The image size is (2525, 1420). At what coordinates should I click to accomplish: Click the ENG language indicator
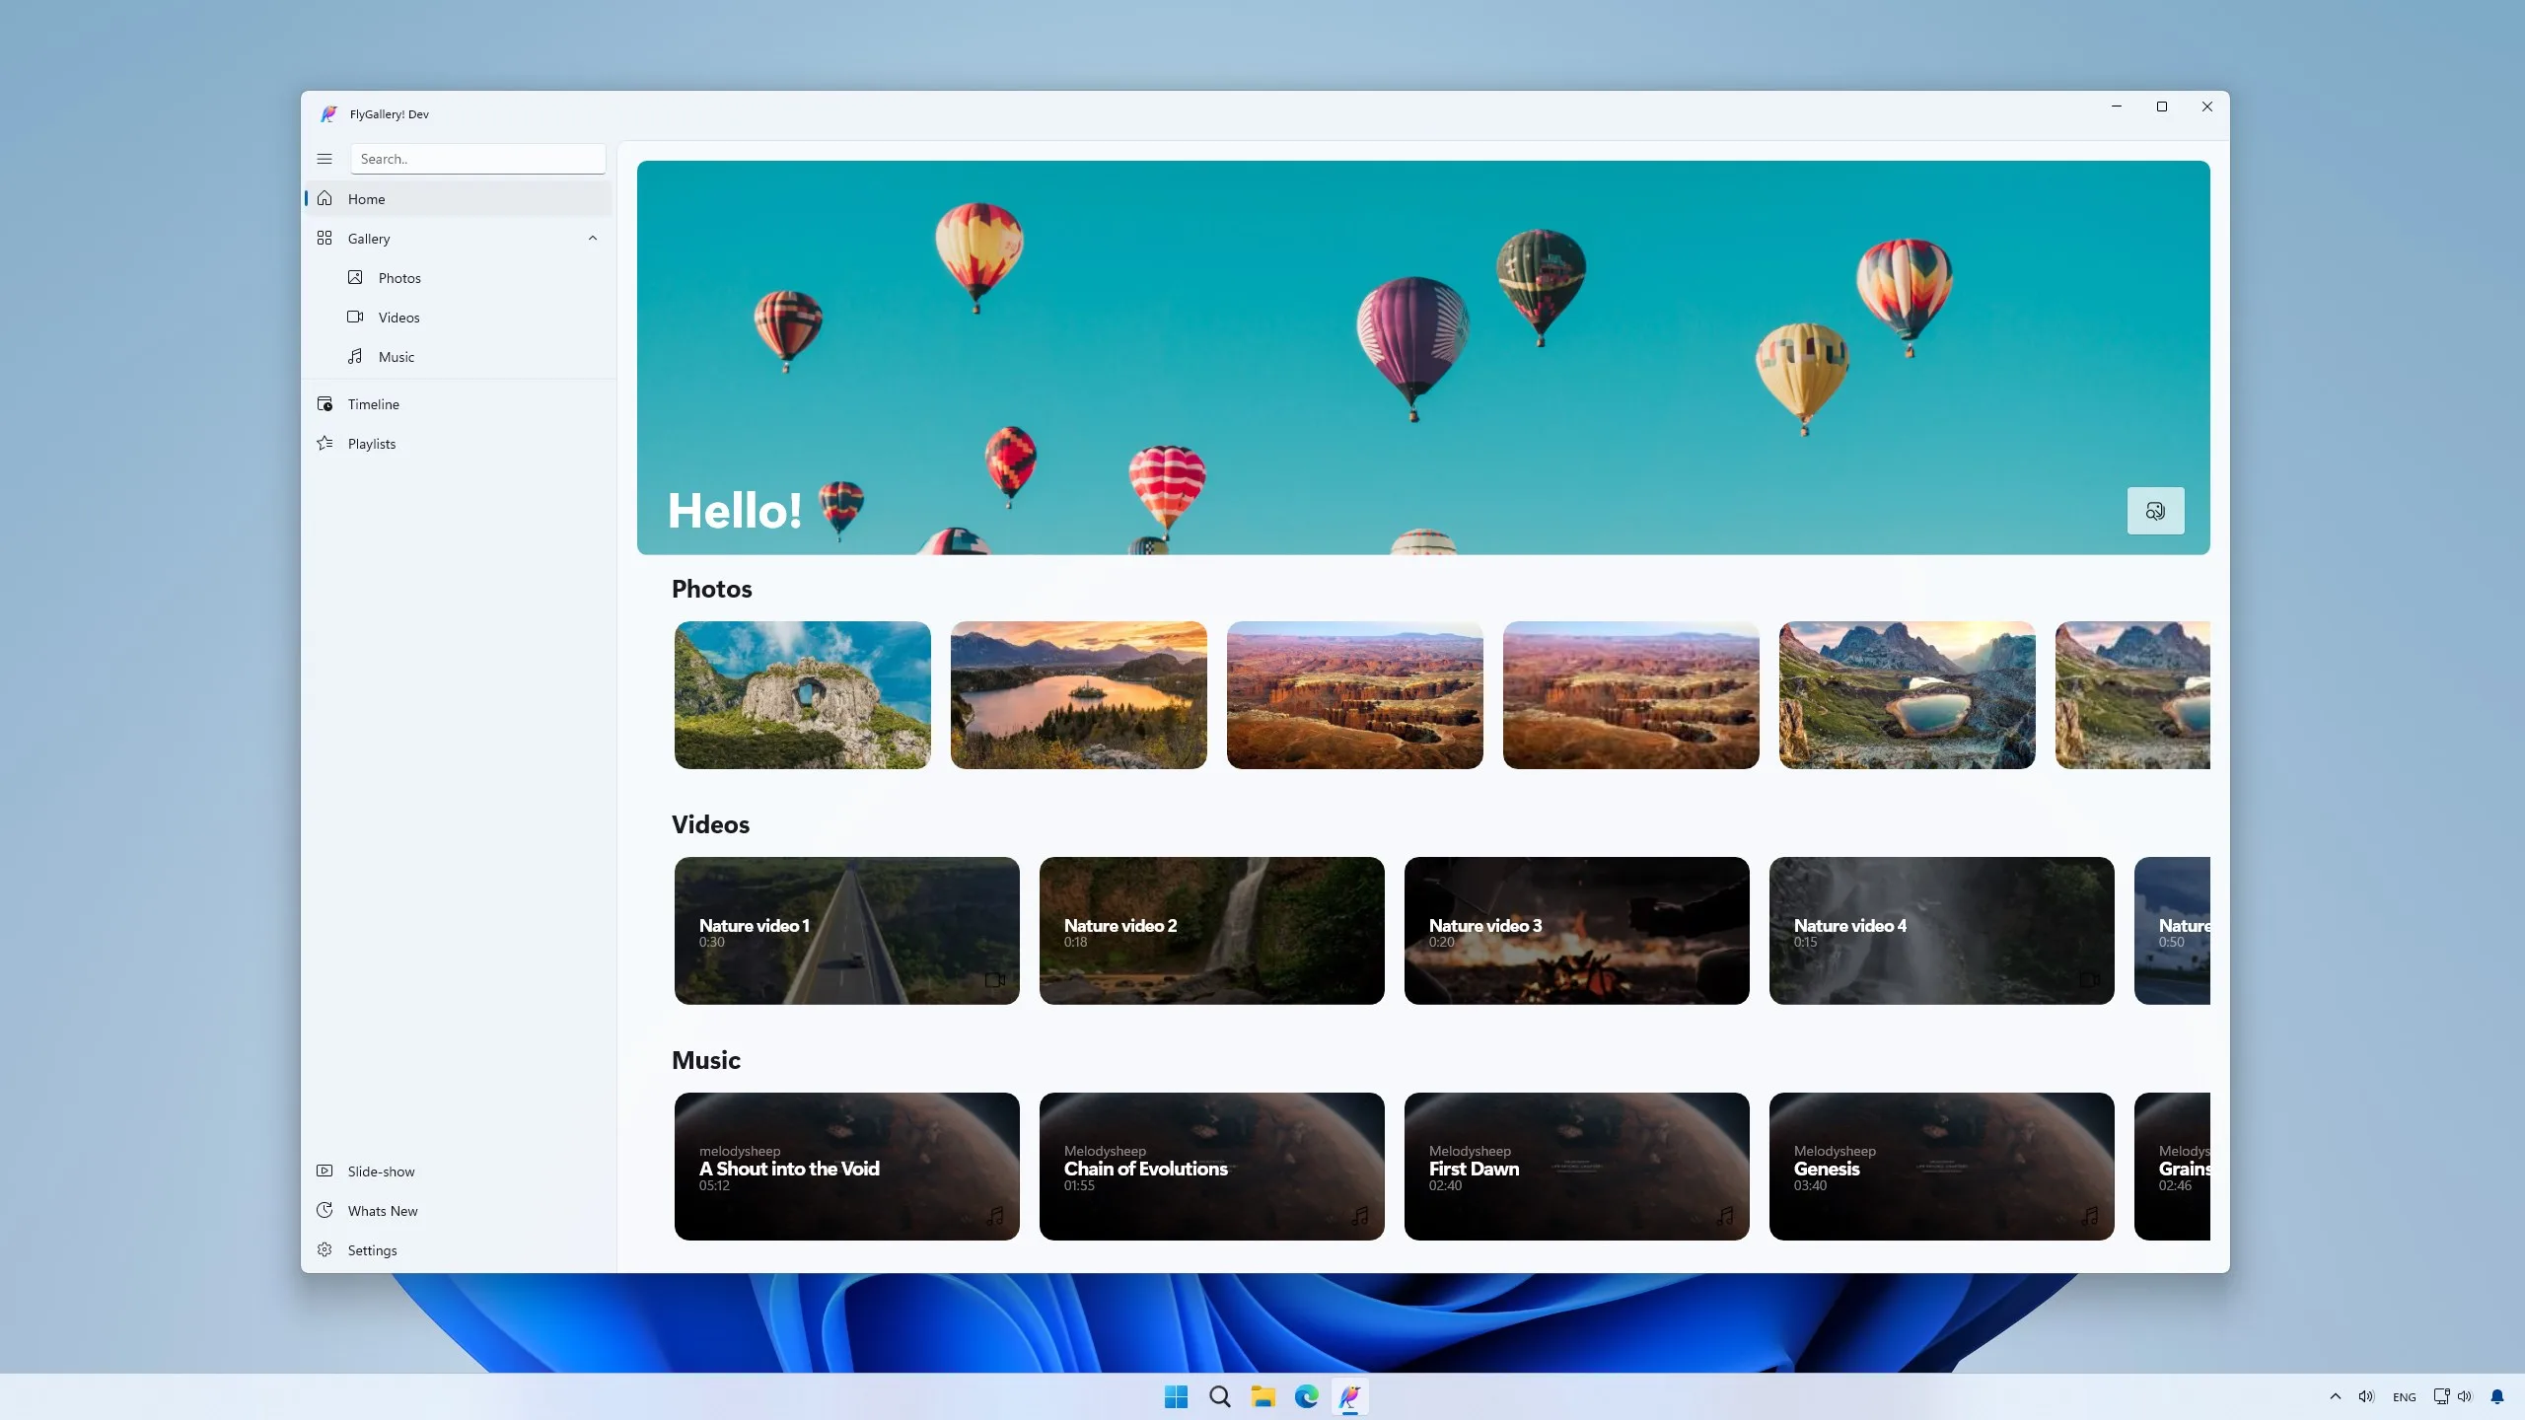pos(2404,1396)
